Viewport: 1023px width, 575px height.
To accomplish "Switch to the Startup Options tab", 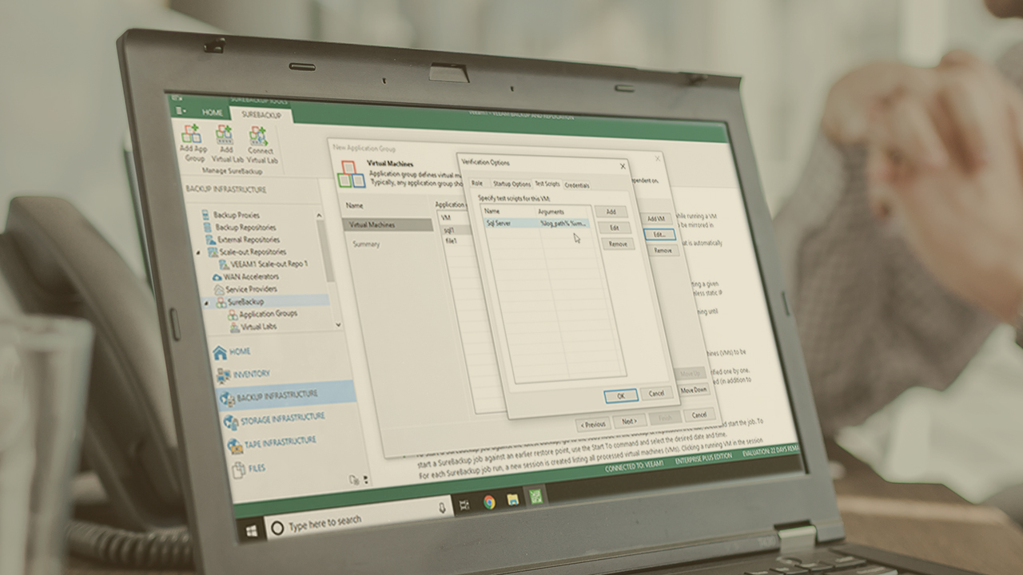I will 511,184.
